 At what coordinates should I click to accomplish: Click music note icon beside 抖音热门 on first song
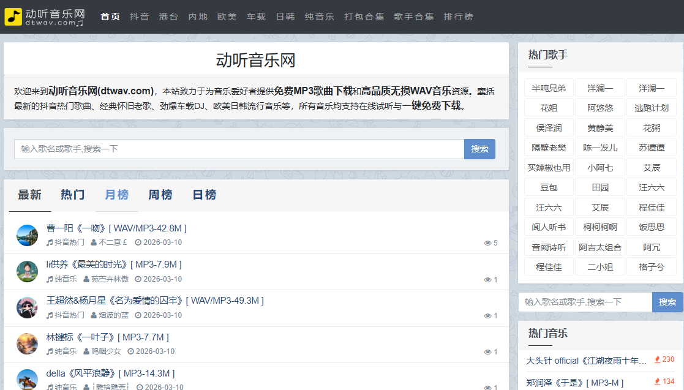(50, 242)
